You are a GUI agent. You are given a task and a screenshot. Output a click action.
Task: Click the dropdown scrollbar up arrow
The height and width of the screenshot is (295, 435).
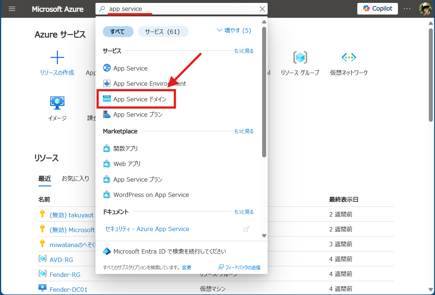(264, 22)
